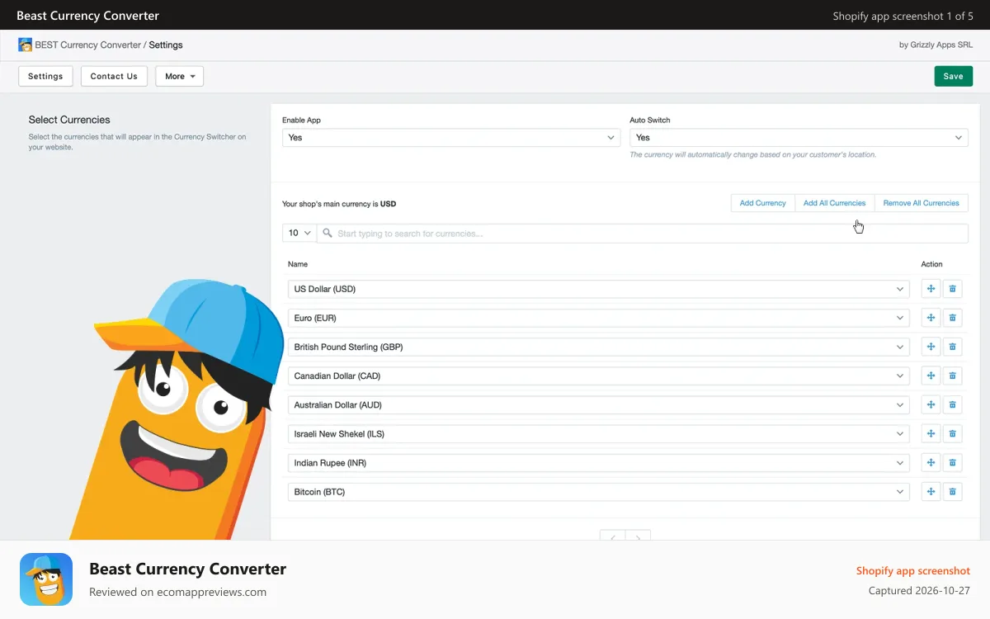This screenshot has height=619, width=990.
Task: Click the move icon for US Dollar (USD)
Action: (931, 289)
